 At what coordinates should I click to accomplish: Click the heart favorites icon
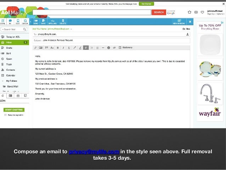point(202,12)
